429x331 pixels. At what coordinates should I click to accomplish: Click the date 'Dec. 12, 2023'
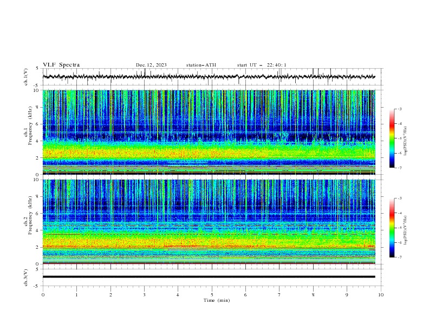(x=151, y=65)
